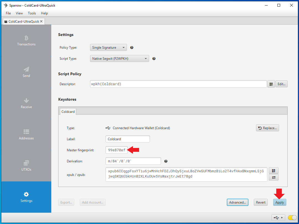Viewport: 299px width, 224px height.
Task: Show the Addresses panel
Action: (26, 135)
